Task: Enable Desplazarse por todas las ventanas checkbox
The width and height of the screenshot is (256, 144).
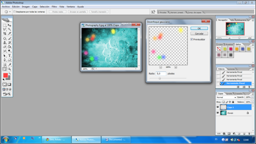Action: (14, 12)
